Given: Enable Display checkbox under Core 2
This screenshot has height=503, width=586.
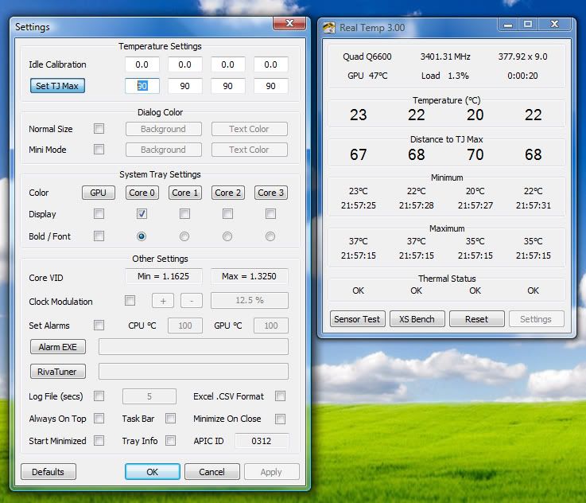Looking at the screenshot, I should (x=227, y=213).
